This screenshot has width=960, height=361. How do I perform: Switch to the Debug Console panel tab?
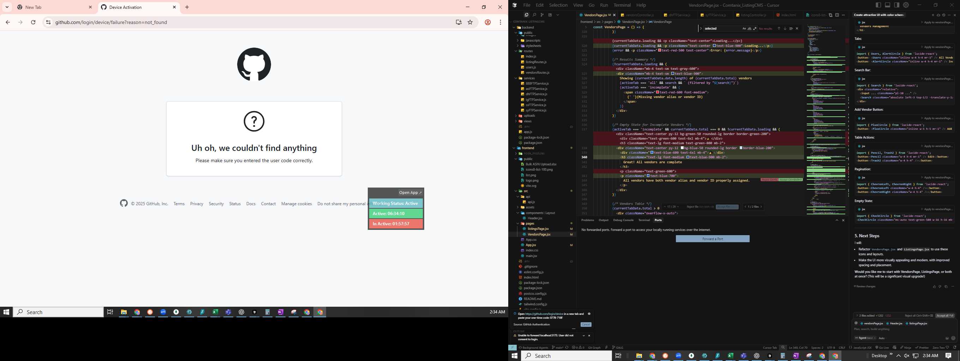(623, 220)
